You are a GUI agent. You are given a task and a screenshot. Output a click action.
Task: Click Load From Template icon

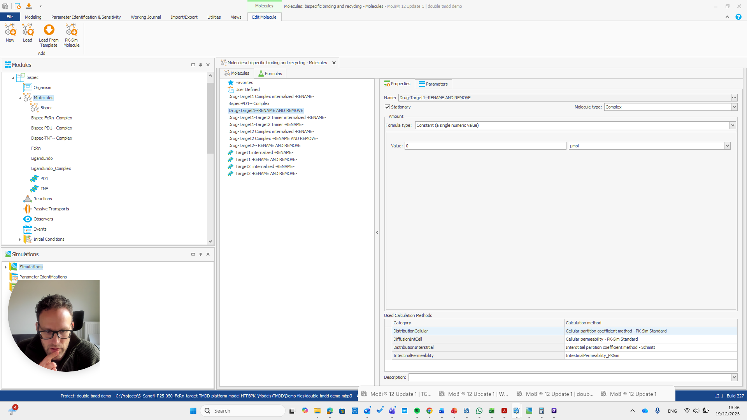[49, 30]
